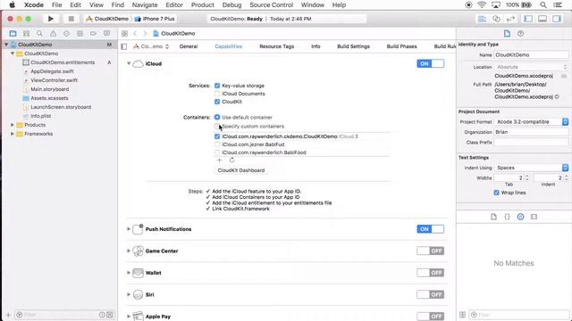Go back in editor history
Screen dimensions: 572x321
(135, 34)
